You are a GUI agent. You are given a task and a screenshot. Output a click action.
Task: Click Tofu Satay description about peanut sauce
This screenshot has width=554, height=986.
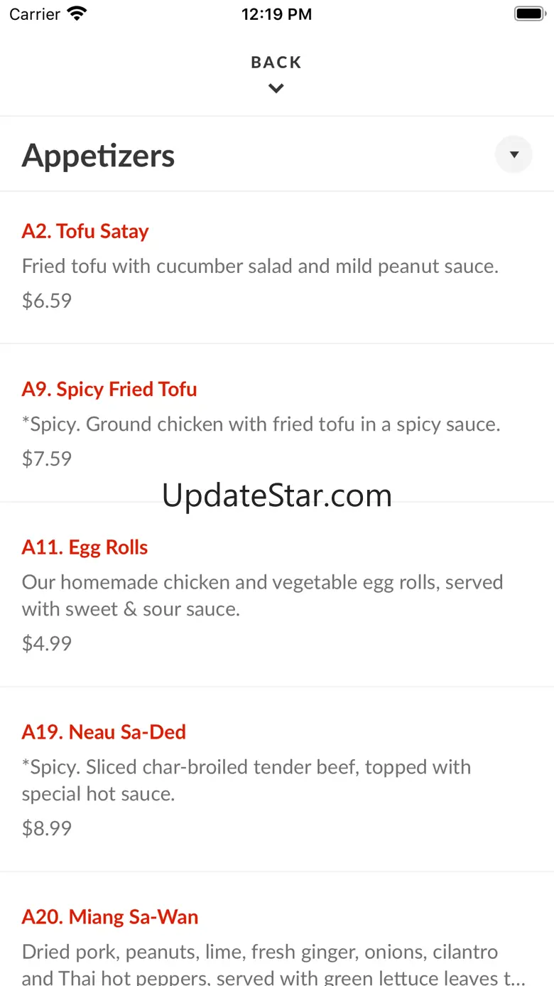pyautogui.click(x=260, y=267)
